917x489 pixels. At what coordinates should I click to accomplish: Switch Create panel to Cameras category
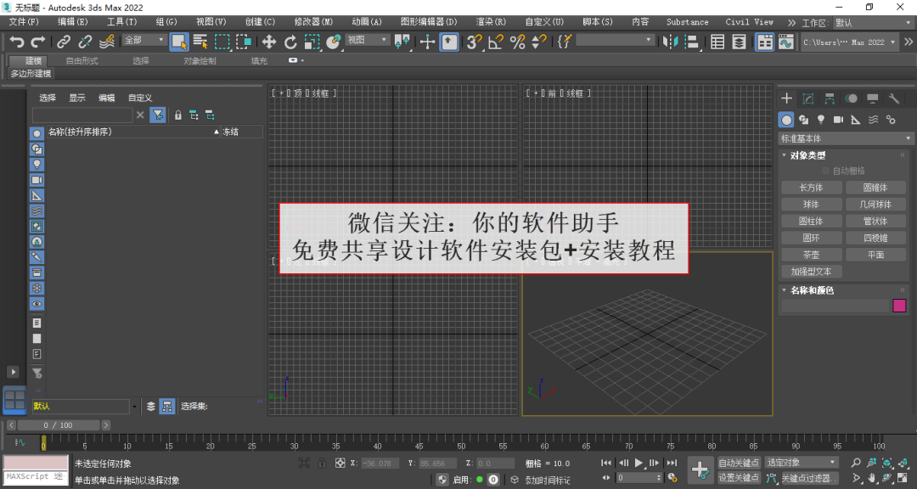pyautogui.click(x=838, y=120)
